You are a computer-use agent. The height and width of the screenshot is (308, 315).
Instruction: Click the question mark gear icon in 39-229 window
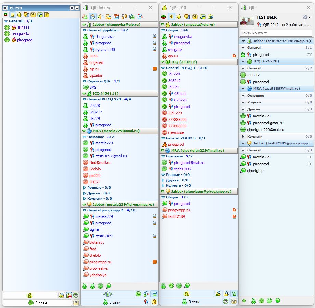[76, 295]
